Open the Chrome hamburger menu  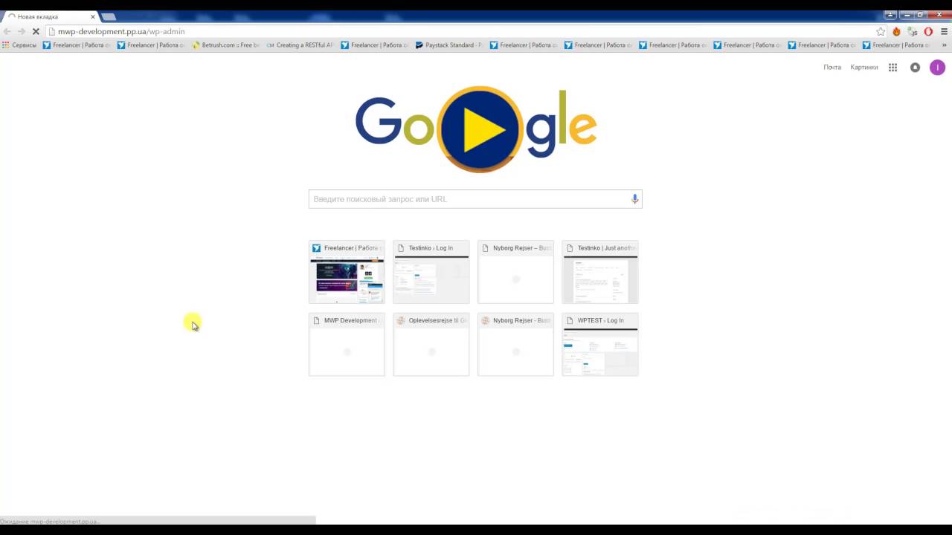[945, 32]
